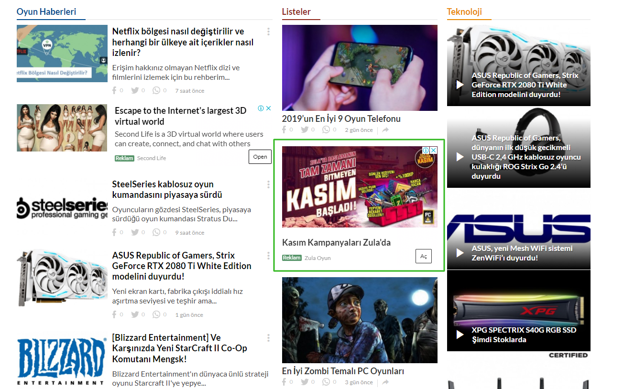Play XPG SPECTRIX S40G SSD video
This screenshot has height=389, width=635.
460,335
